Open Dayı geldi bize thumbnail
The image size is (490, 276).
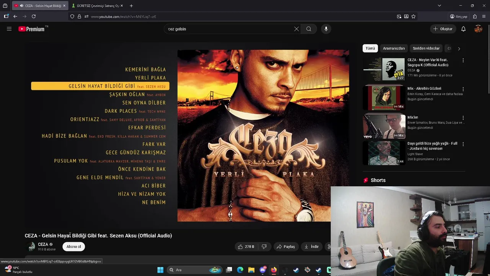tap(384, 153)
